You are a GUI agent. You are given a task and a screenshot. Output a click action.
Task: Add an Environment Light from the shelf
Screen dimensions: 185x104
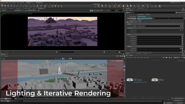click(123, 6)
